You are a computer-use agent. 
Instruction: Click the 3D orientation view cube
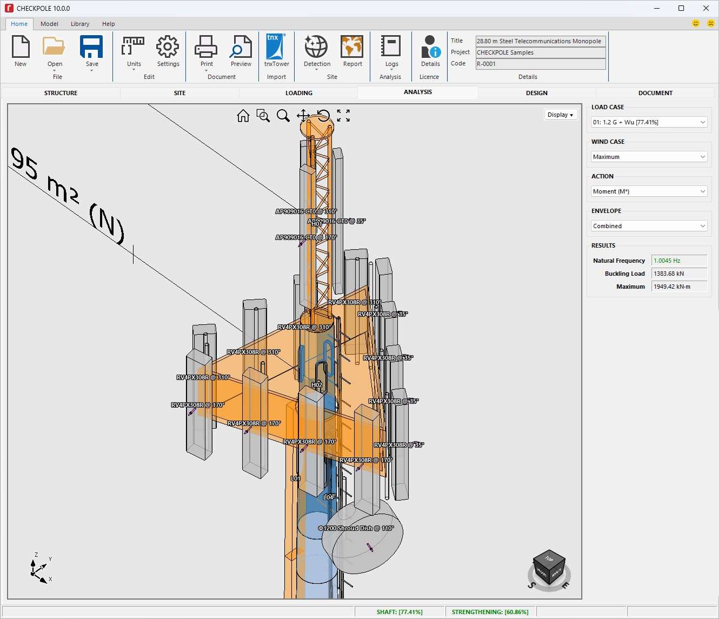coord(549,567)
